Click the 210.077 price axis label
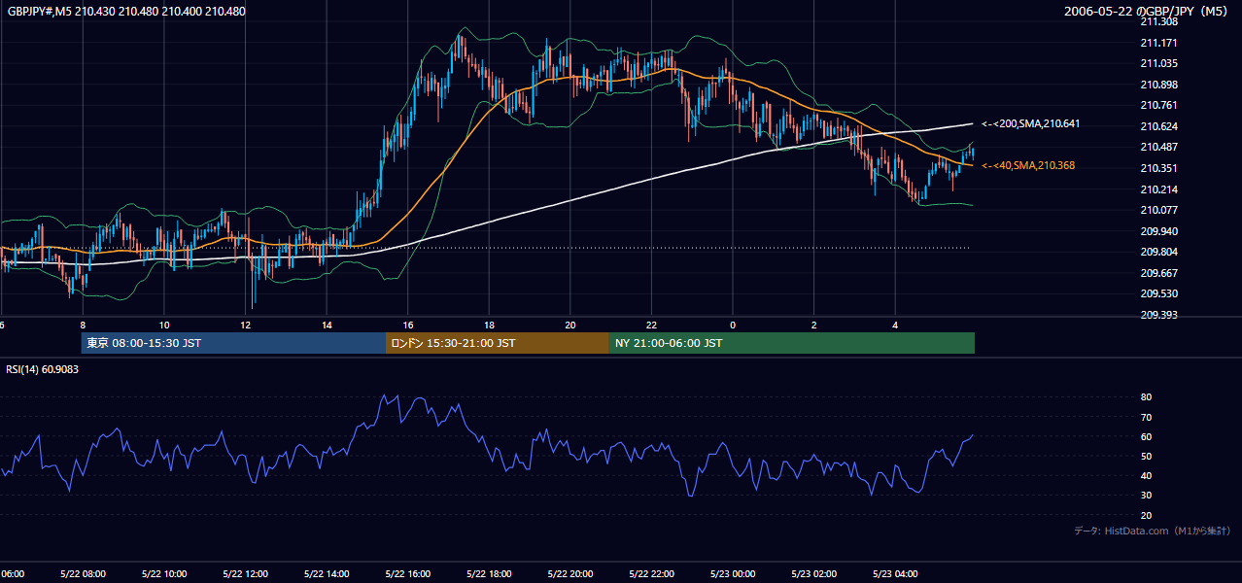1242x583 pixels. [x=1157, y=210]
